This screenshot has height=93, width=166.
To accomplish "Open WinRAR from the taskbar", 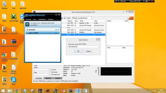I will pyautogui.click(x=70, y=91).
